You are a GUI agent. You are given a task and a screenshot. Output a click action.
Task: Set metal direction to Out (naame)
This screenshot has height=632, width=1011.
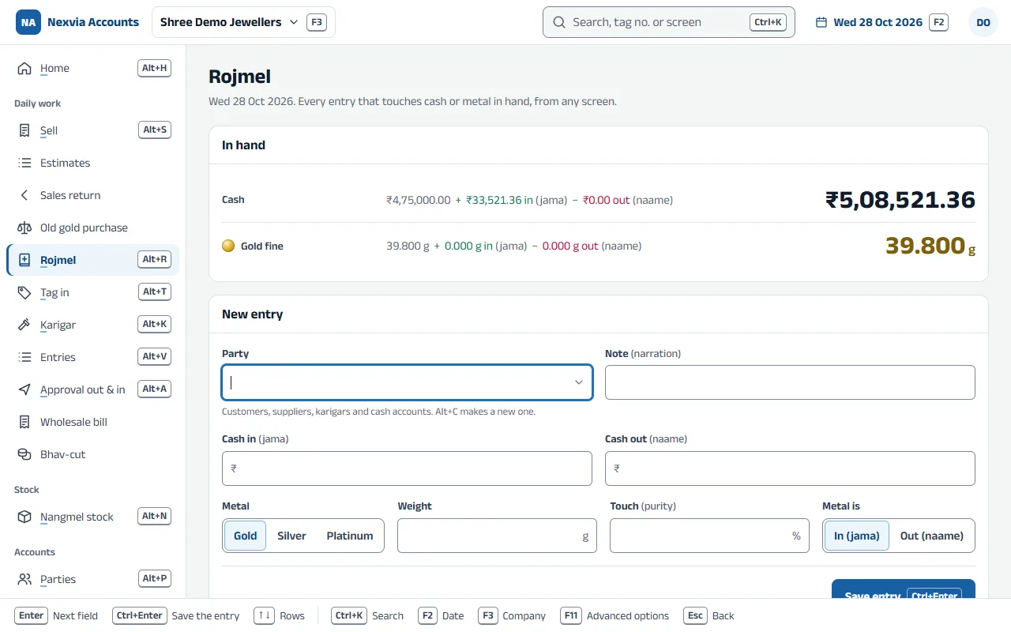click(x=932, y=536)
